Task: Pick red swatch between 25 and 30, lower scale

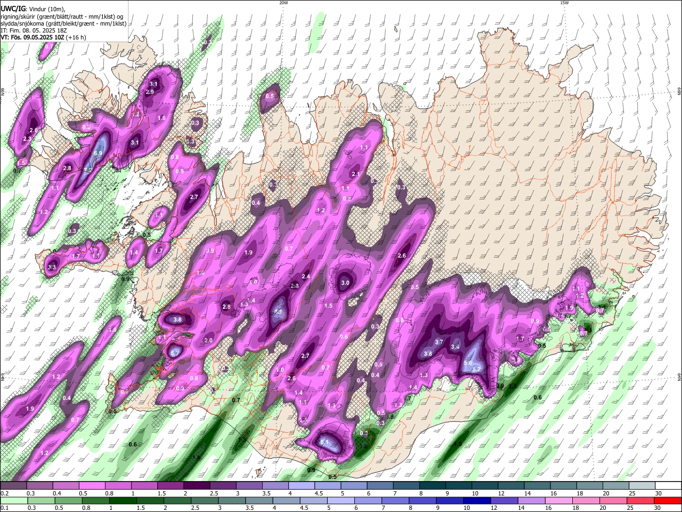Action: [x=642, y=501]
